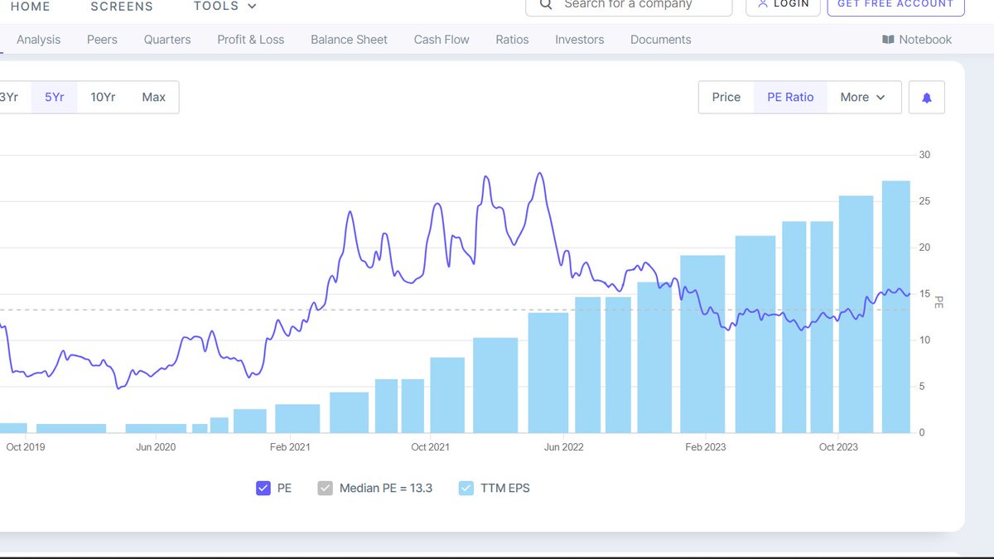Select the Max time range option
Image resolution: width=994 pixels, height=559 pixels.
pyautogui.click(x=154, y=97)
